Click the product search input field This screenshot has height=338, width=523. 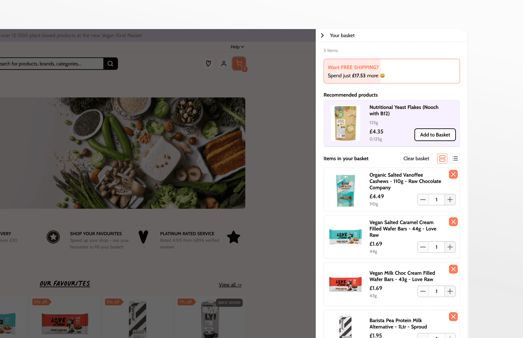click(51, 64)
